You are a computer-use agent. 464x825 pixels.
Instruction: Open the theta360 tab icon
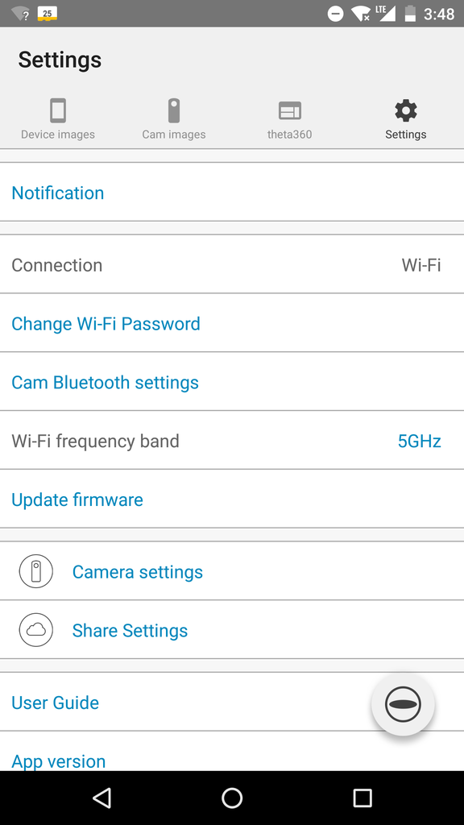pyautogui.click(x=289, y=110)
